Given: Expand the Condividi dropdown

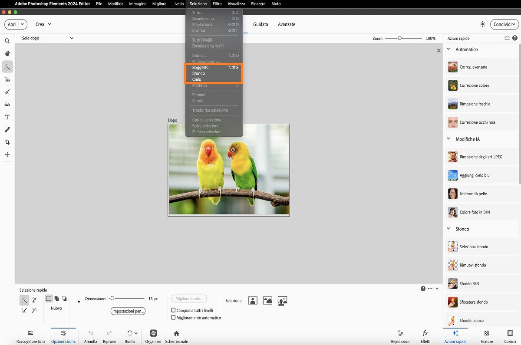Looking at the screenshot, I should (505, 24).
